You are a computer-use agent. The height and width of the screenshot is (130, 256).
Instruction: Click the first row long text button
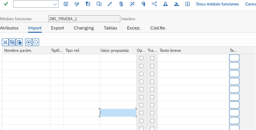234,58
